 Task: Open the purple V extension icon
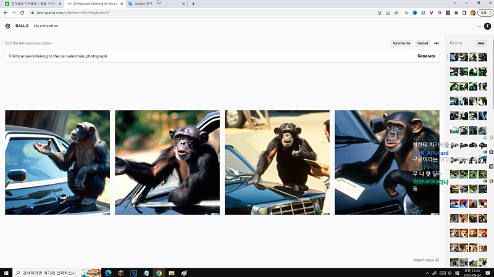431,13
